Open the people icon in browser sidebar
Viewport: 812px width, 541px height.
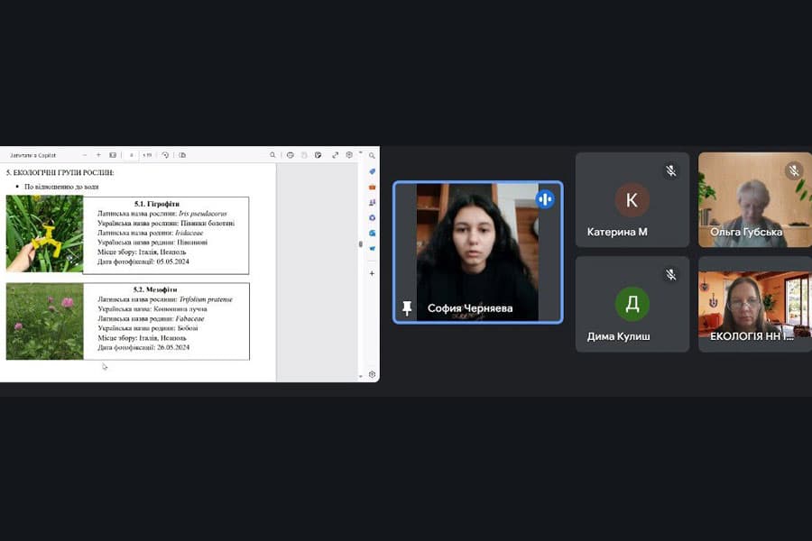point(372,202)
